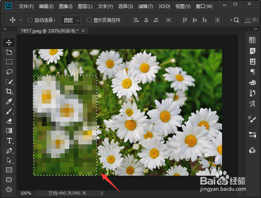Image resolution: width=261 pixels, height=198 pixels.
Task: Open the 文字(Y) menu
Action: tap(105, 6)
